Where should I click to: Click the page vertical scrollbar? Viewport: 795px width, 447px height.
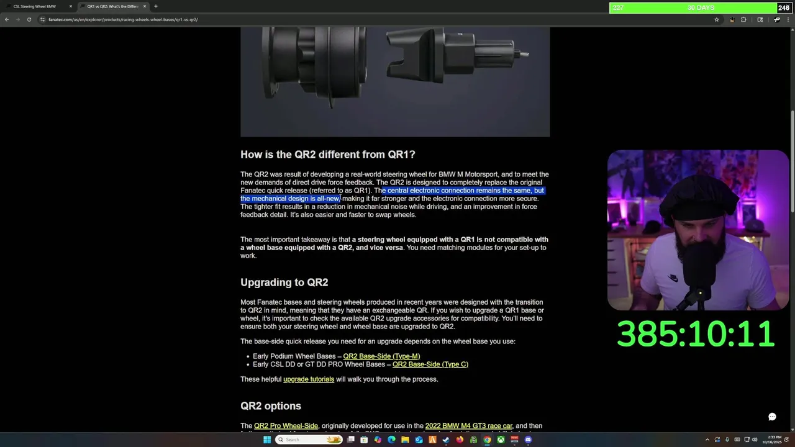[x=792, y=161]
